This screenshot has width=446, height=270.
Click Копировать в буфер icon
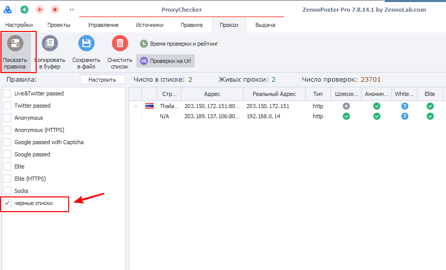pyautogui.click(x=50, y=44)
